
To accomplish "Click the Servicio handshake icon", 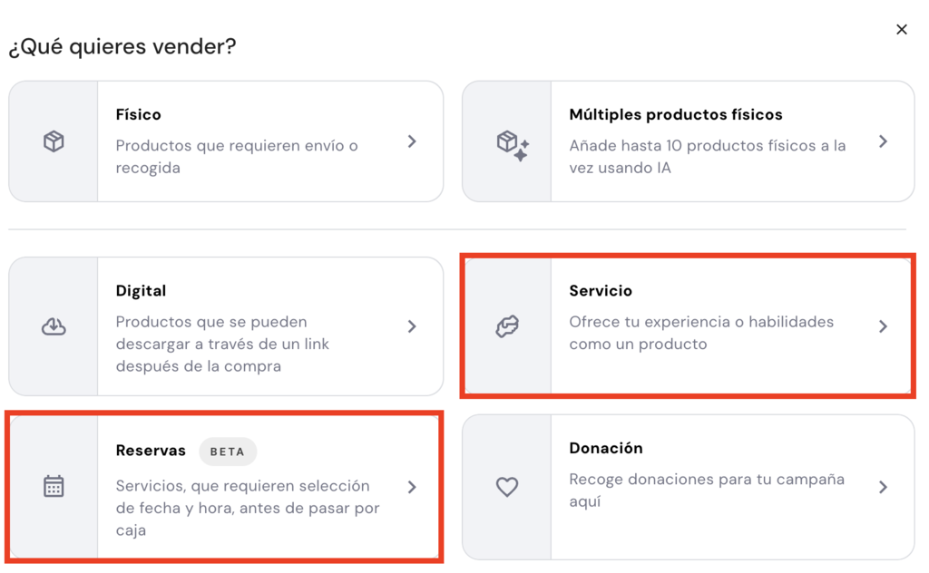I will click(x=505, y=325).
